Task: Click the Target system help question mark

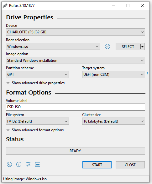Action: [147, 74]
